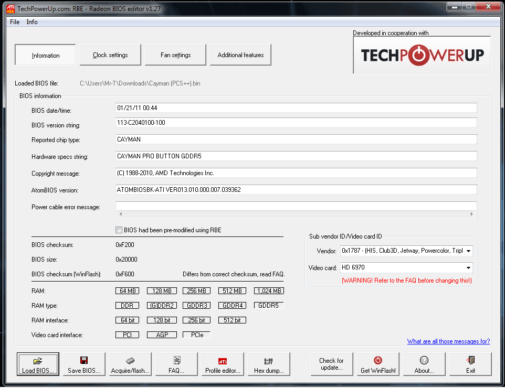This screenshot has width=505, height=388.
Task: Click the 256 MB RAM indicator
Action: point(196,291)
